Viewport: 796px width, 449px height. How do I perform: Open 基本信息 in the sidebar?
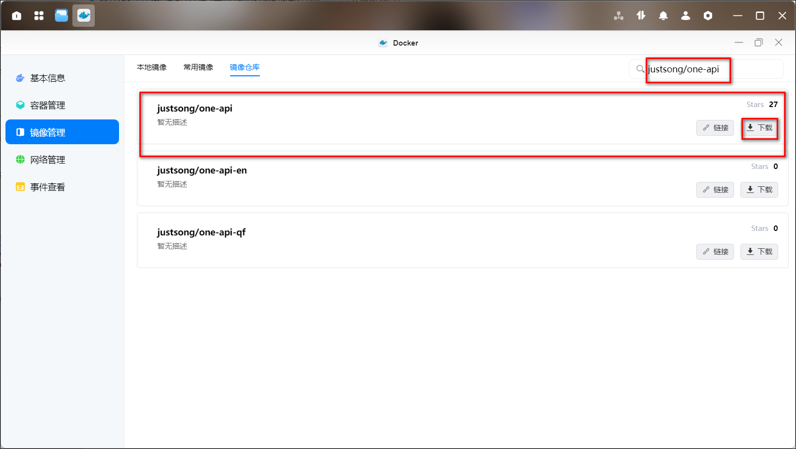[48, 78]
